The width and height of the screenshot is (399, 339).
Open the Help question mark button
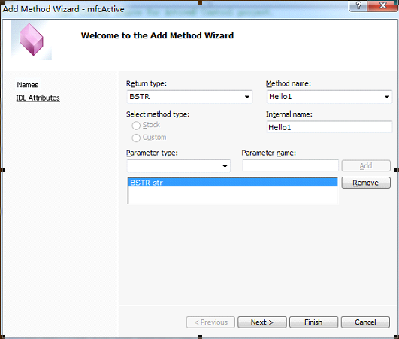[358, 5]
